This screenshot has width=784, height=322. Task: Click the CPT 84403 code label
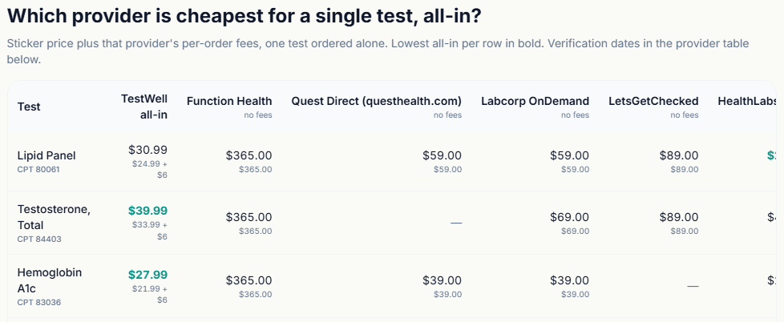(x=39, y=239)
